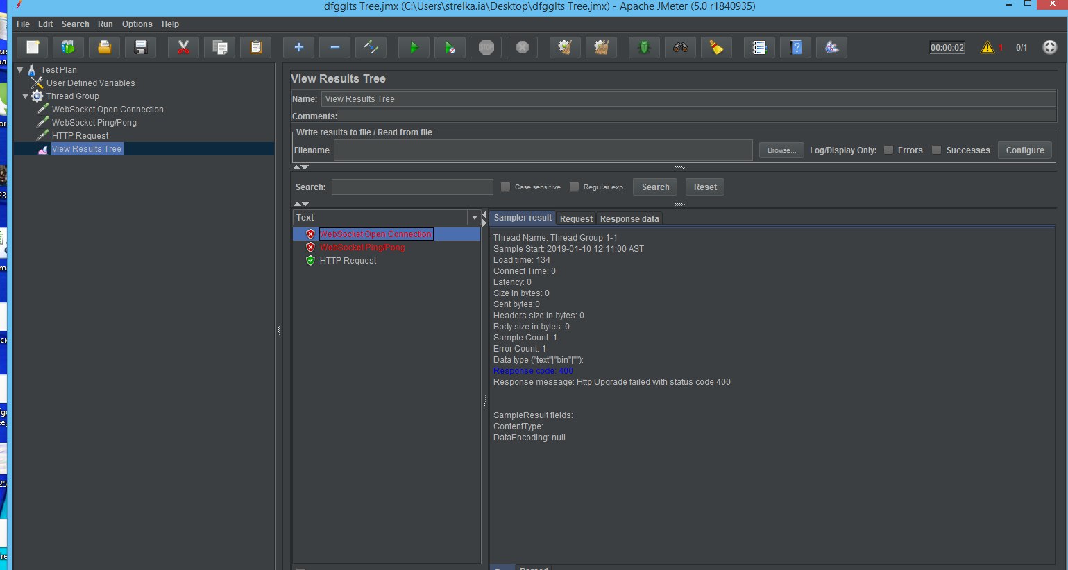Select User Defined Variables in tree

pyautogui.click(x=90, y=83)
